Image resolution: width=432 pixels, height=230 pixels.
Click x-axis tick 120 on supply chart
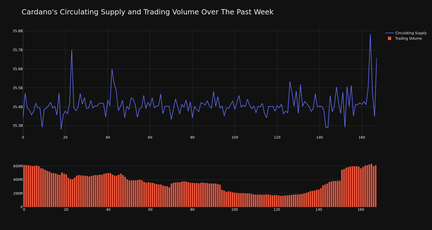click(x=277, y=137)
